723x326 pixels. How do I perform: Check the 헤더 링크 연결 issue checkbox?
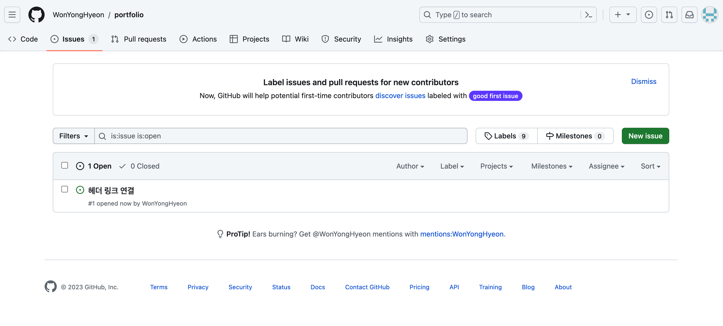[x=65, y=189]
